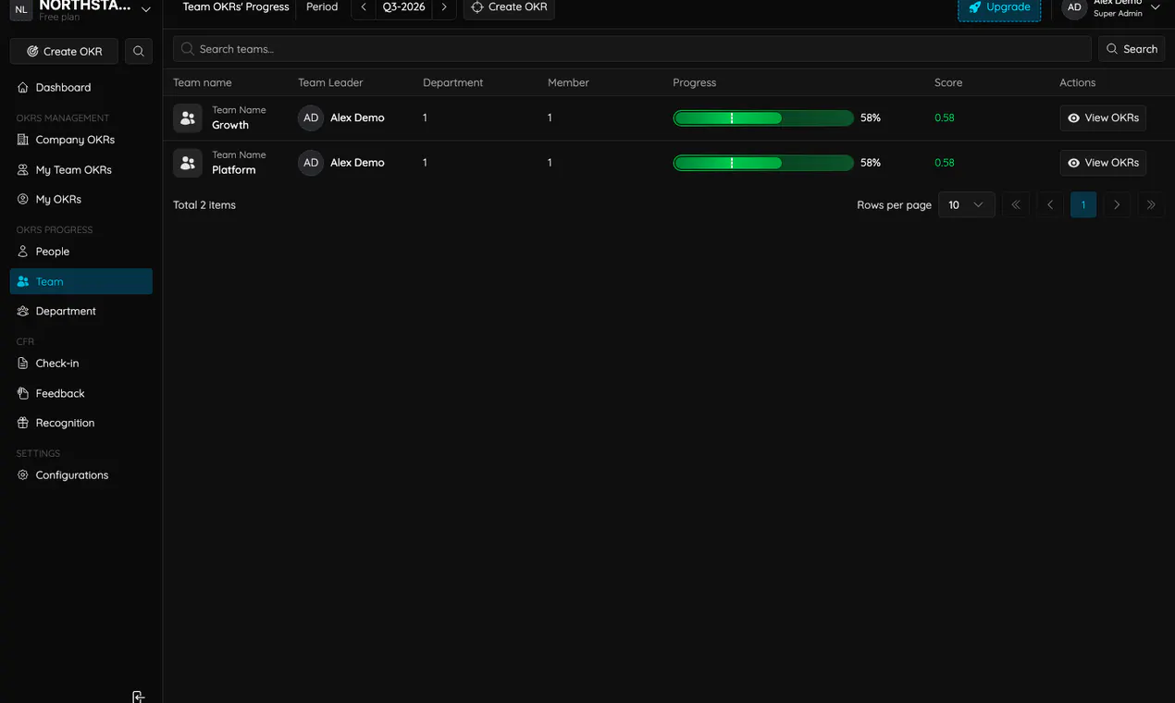Click the Platform team name

coord(234,170)
